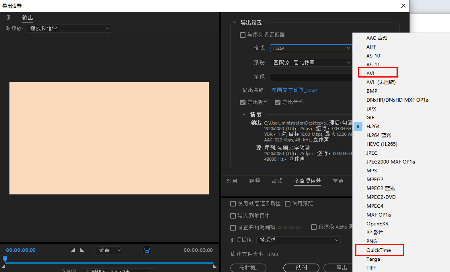This screenshot has height=272, width=450.
Task: Open the 字幕 tab
Action: tap(338, 181)
